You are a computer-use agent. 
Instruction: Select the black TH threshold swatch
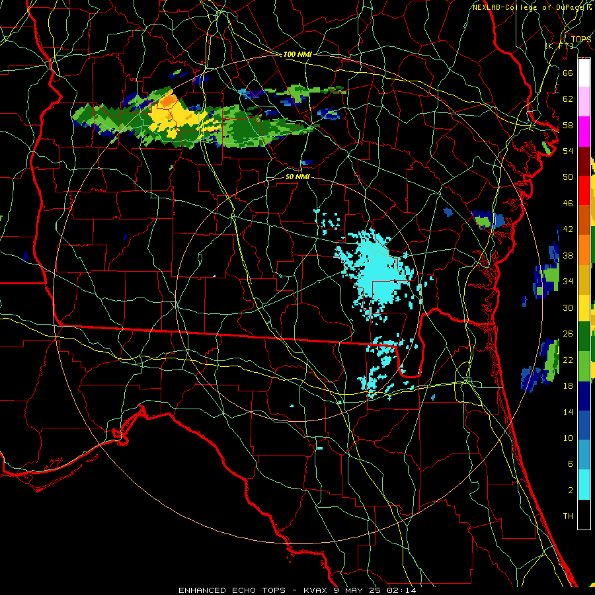click(x=584, y=514)
